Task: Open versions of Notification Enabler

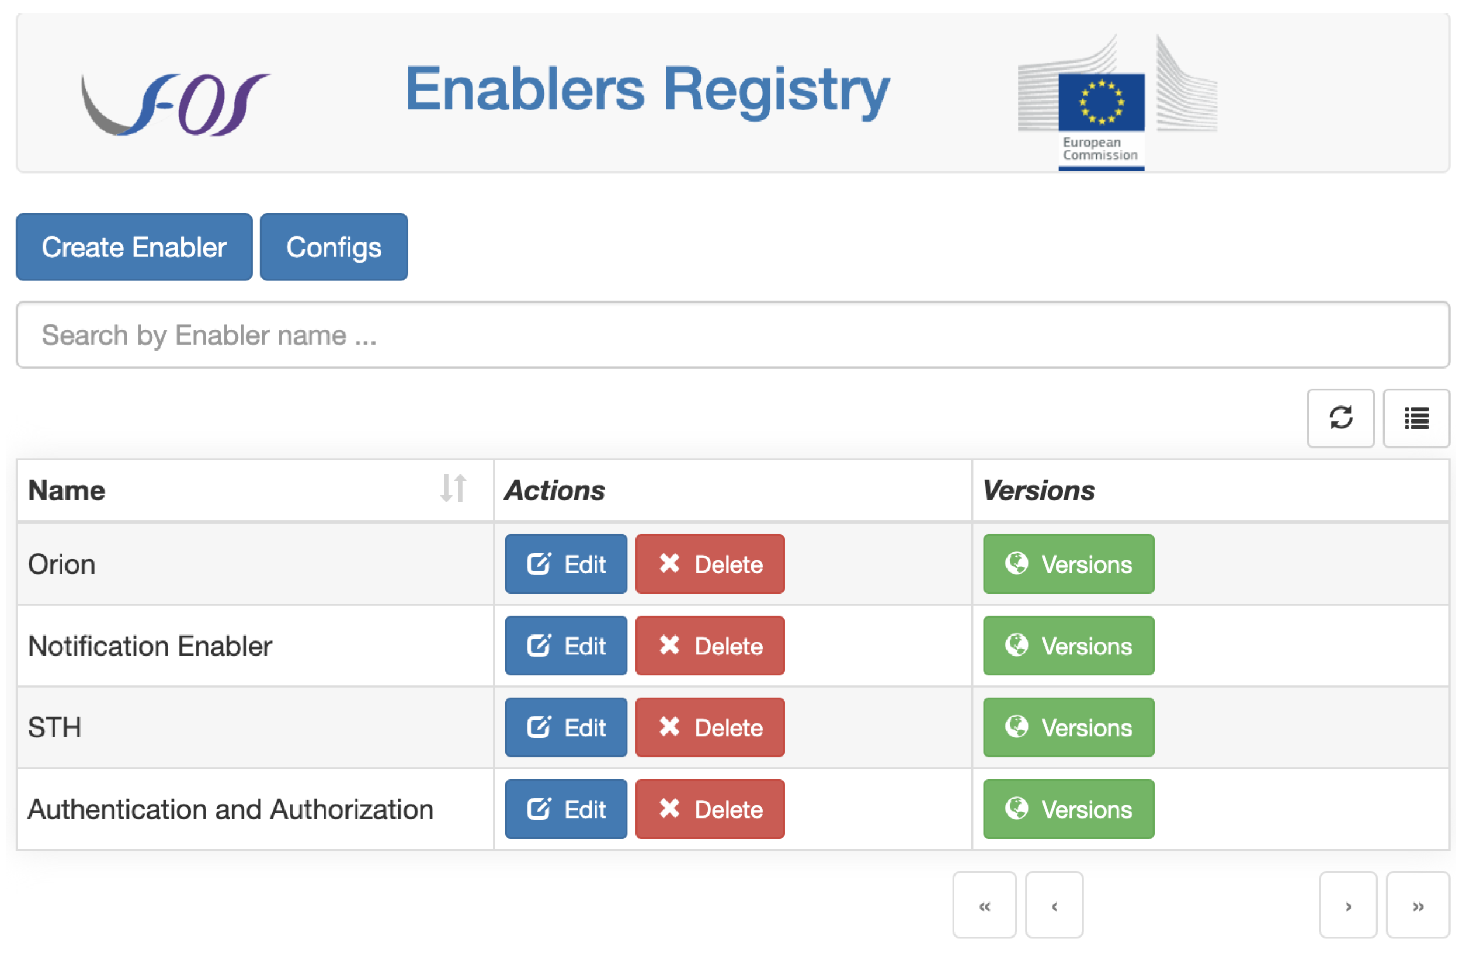Action: tap(1068, 646)
